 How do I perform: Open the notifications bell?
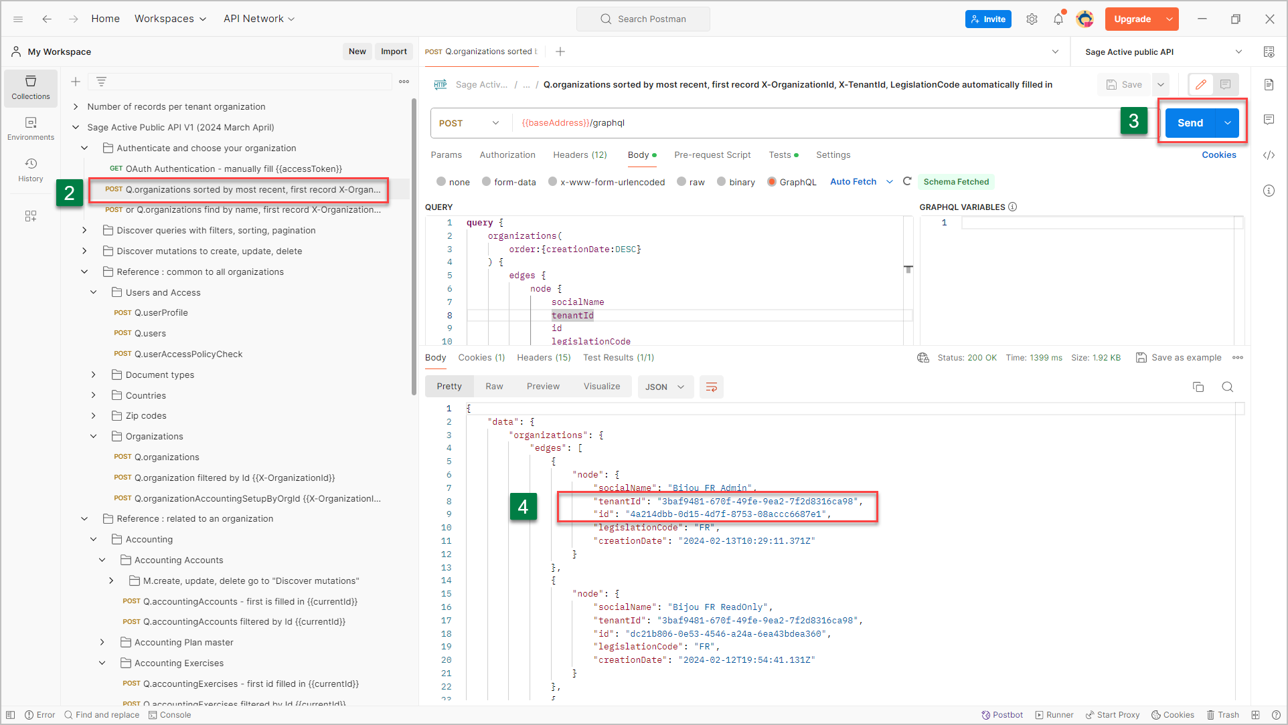click(1058, 19)
